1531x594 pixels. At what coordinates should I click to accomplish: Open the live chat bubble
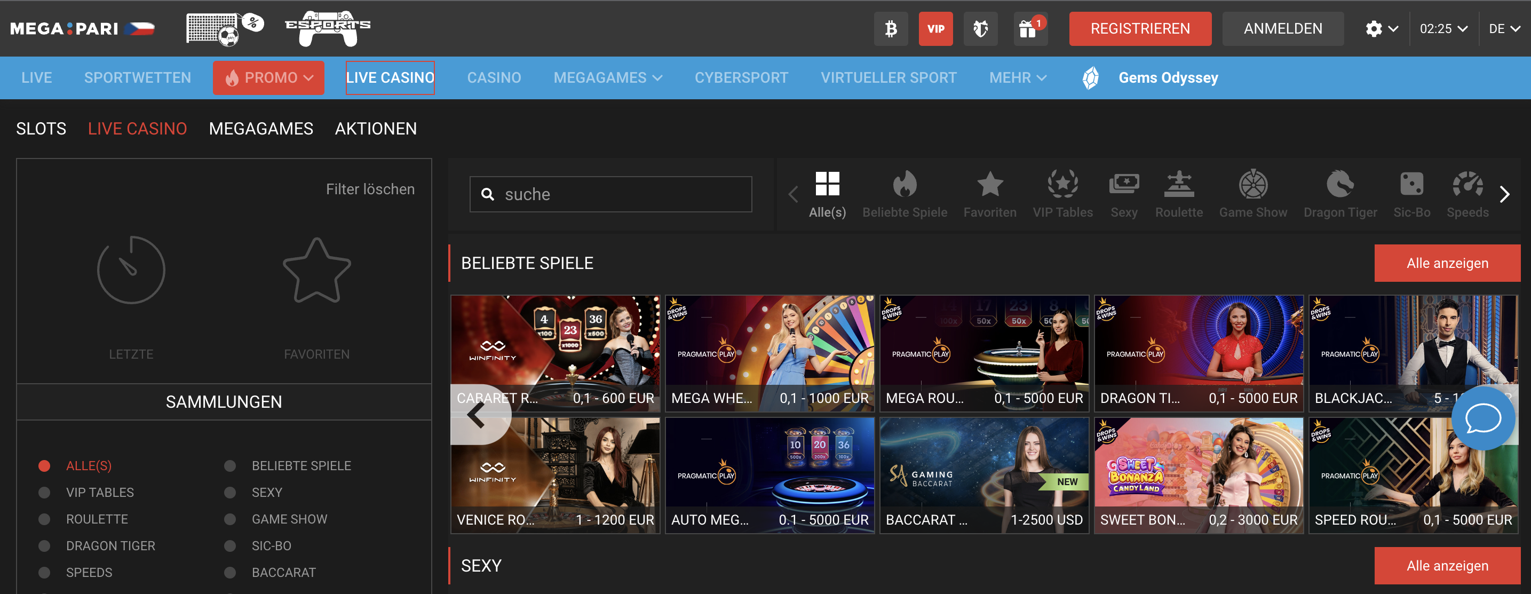[1483, 418]
